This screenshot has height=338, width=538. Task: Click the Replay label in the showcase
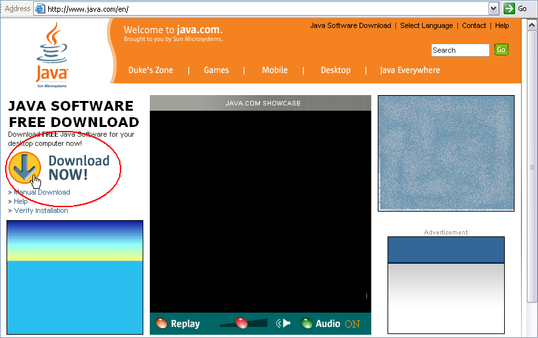(x=185, y=324)
